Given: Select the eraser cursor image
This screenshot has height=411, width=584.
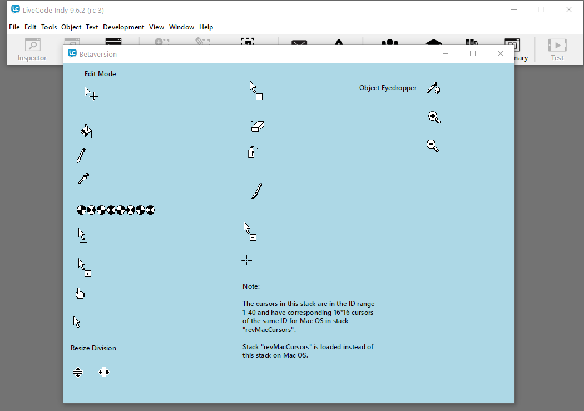Looking at the screenshot, I should [258, 126].
